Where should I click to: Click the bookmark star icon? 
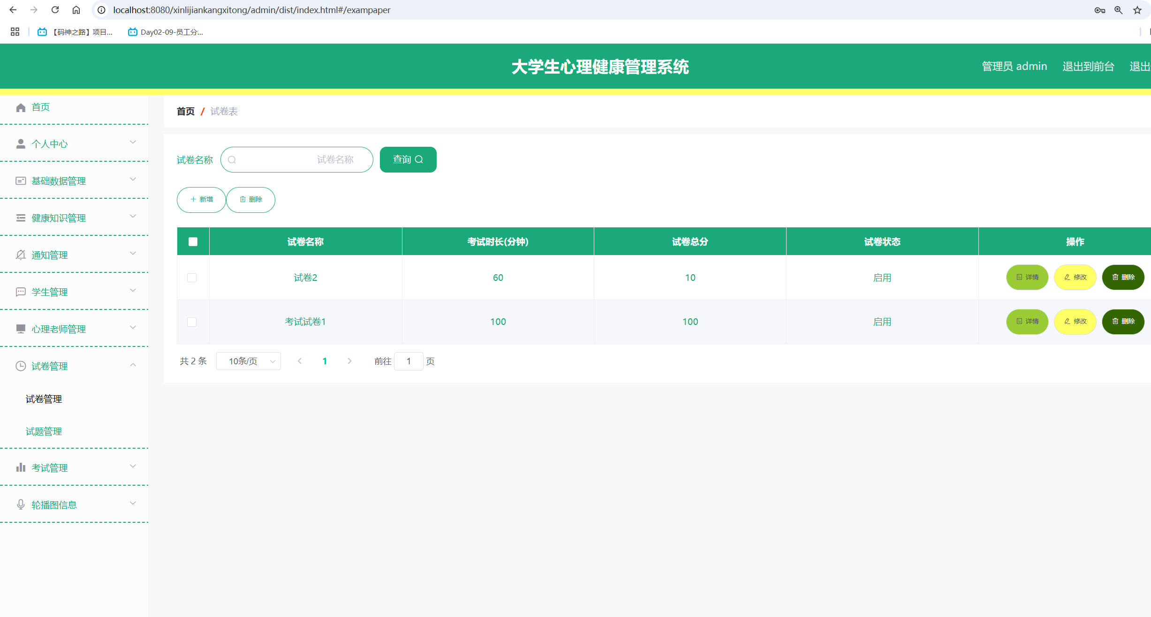pos(1137,10)
